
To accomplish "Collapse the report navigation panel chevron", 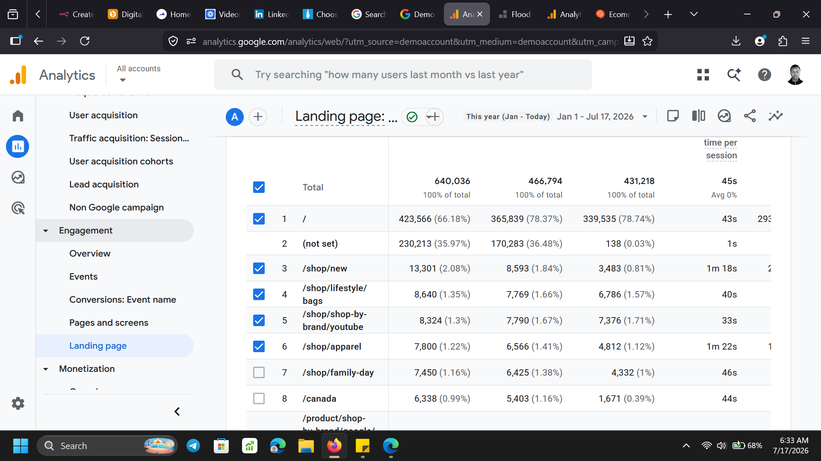I will point(177,411).
